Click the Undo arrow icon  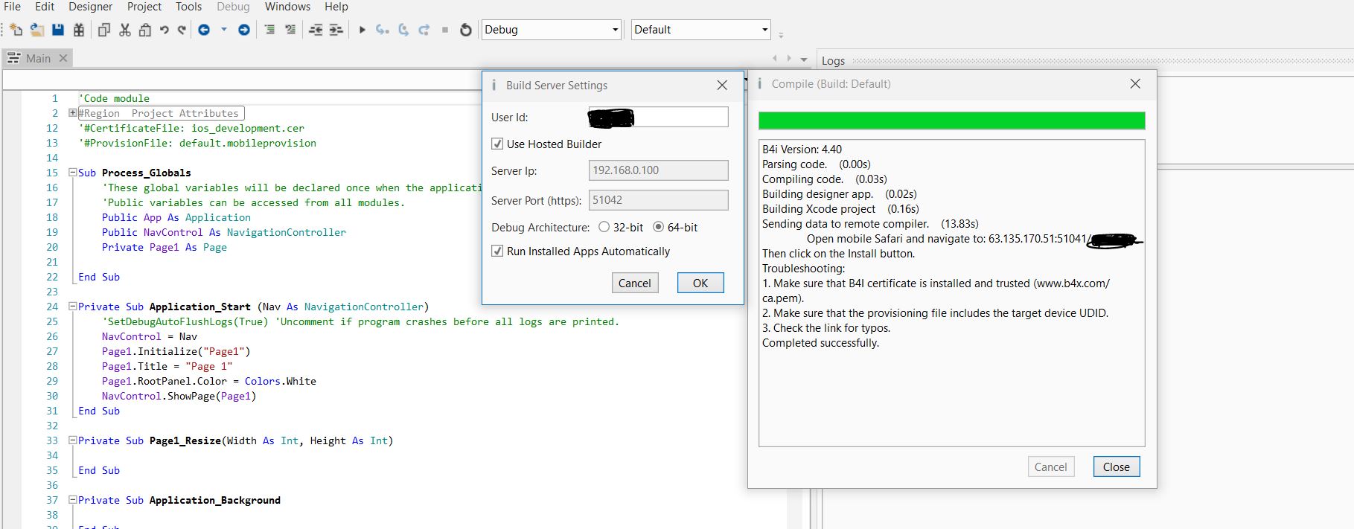(x=165, y=30)
